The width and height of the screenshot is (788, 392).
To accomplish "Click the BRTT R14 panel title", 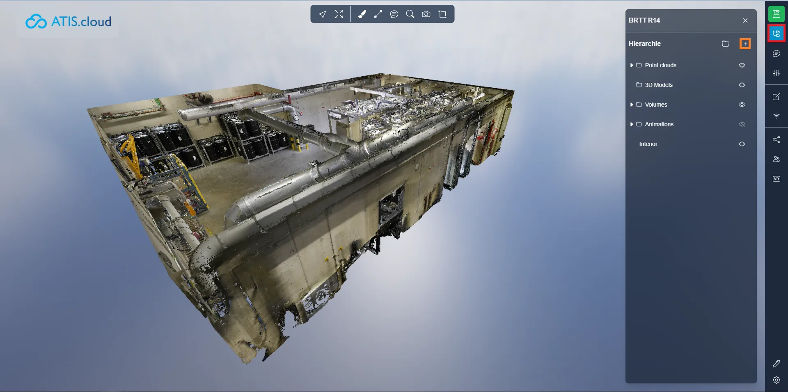I will [644, 20].
